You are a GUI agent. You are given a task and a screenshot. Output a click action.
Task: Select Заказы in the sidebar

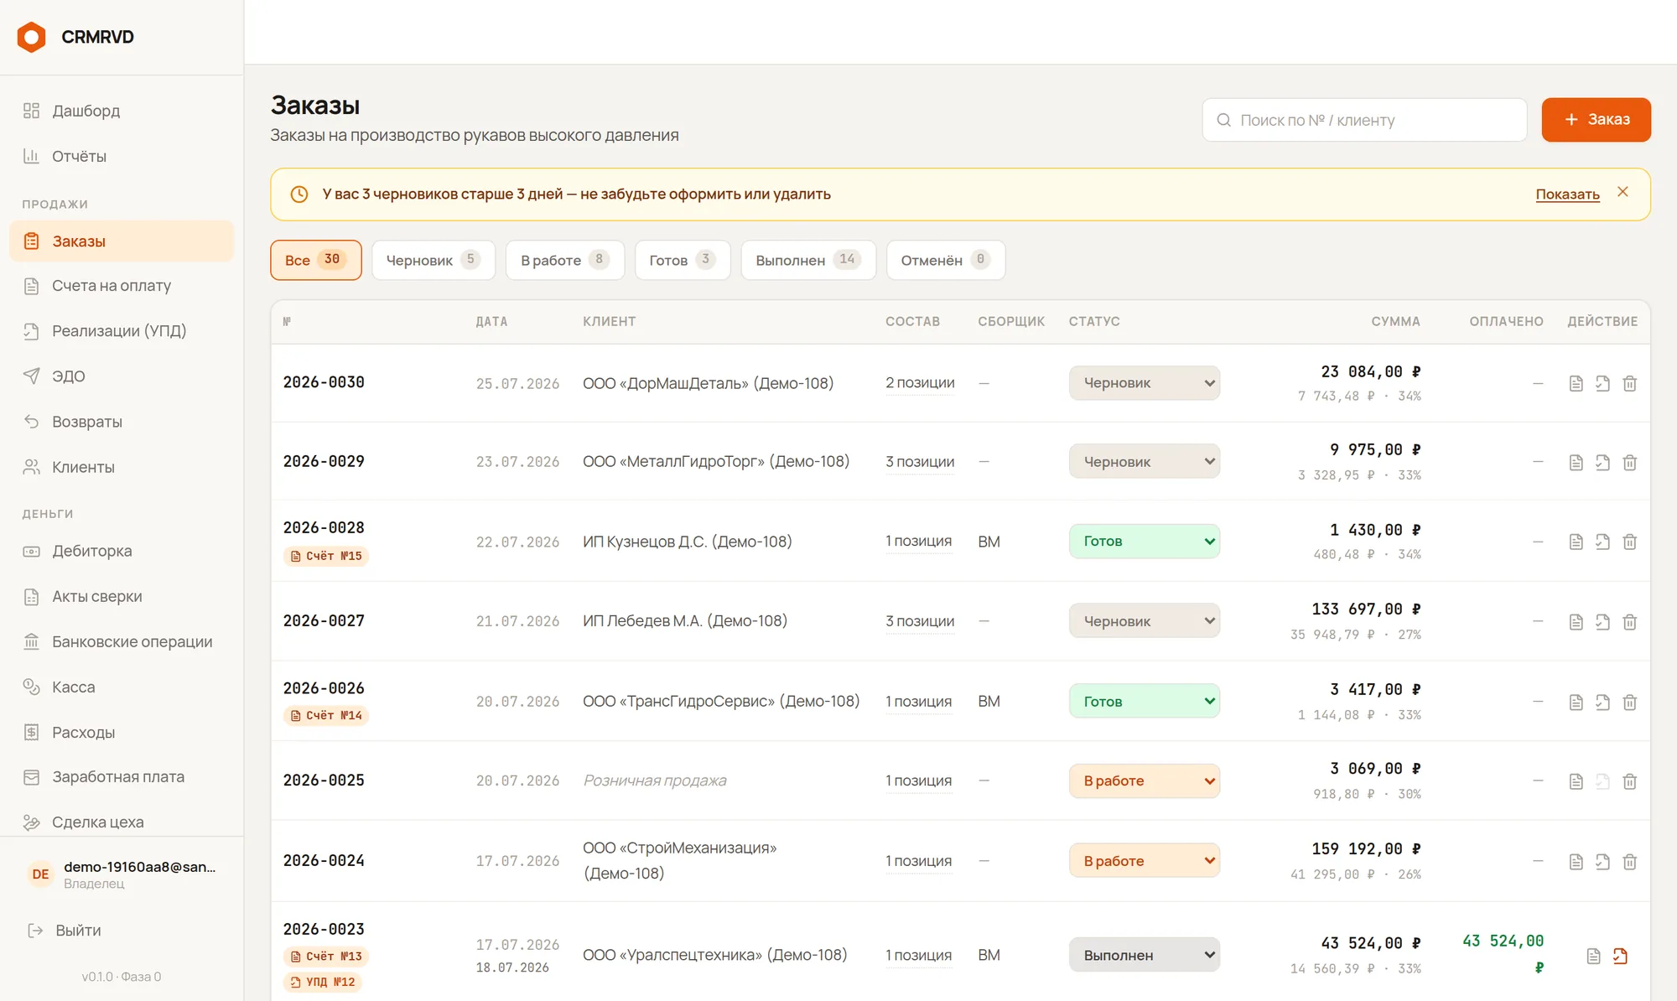click(x=122, y=241)
